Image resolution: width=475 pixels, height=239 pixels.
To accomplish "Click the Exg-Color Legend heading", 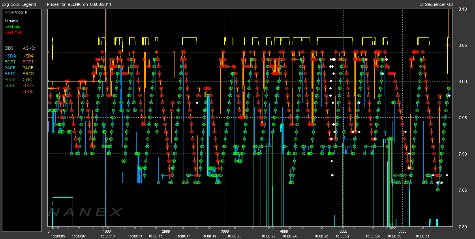I will pos(19,4).
